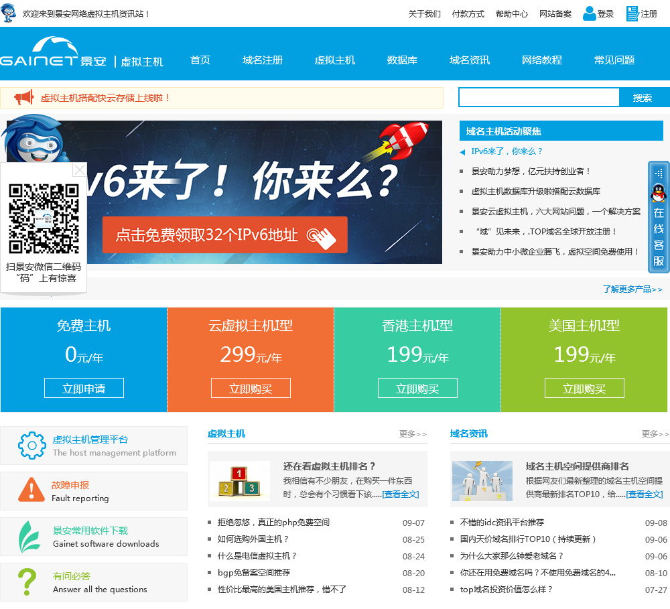Click 立即购买 under 美国主机I型
670x609 pixels.
click(584, 388)
